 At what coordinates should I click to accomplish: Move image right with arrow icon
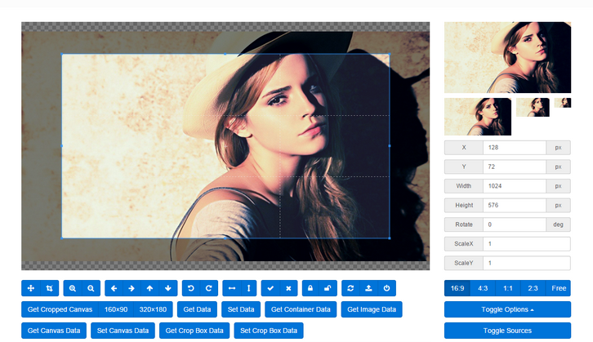click(132, 288)
